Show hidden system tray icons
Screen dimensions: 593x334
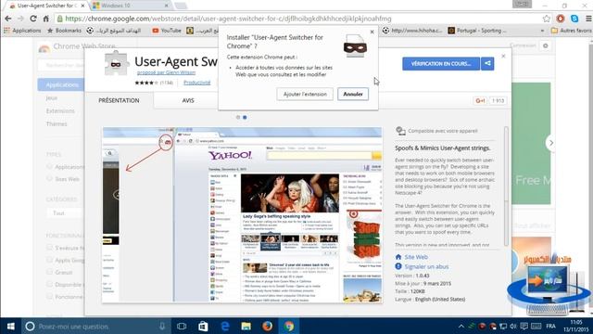tap(461, 326)
